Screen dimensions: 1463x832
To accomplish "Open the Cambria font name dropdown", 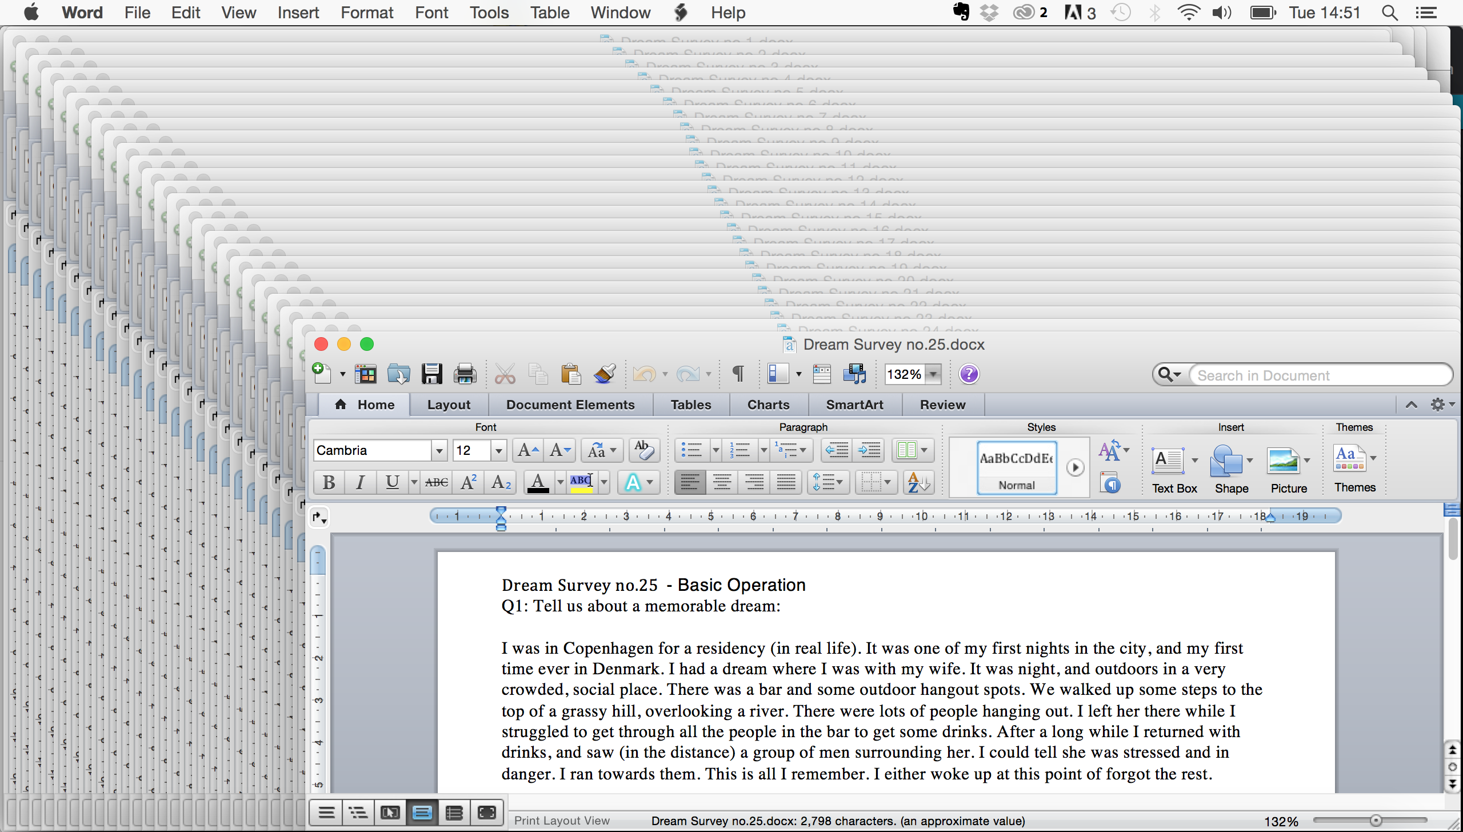I will coord(439,450).
